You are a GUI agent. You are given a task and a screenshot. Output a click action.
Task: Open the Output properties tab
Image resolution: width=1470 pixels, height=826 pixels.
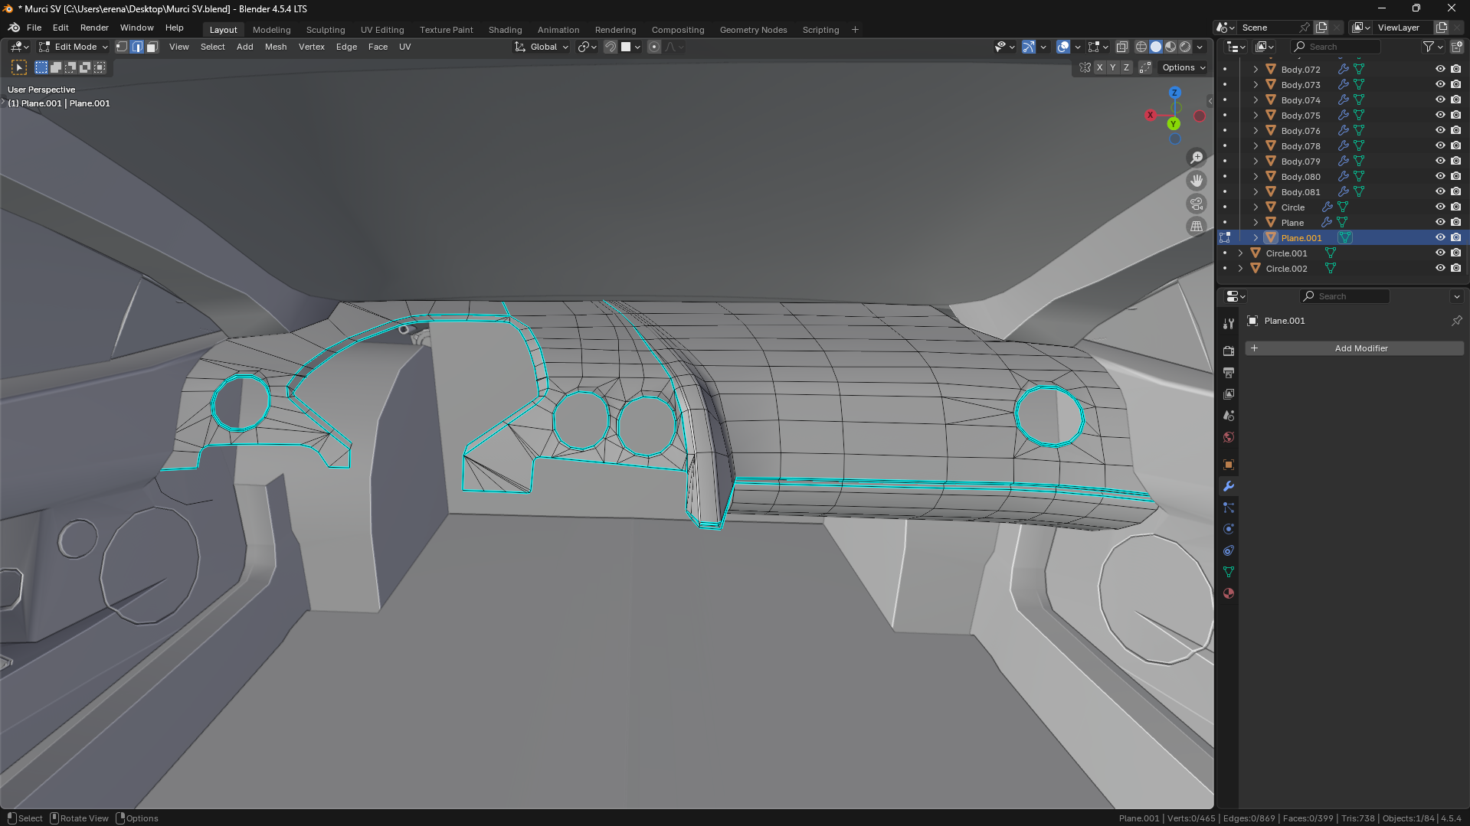tap(1229, 372)
